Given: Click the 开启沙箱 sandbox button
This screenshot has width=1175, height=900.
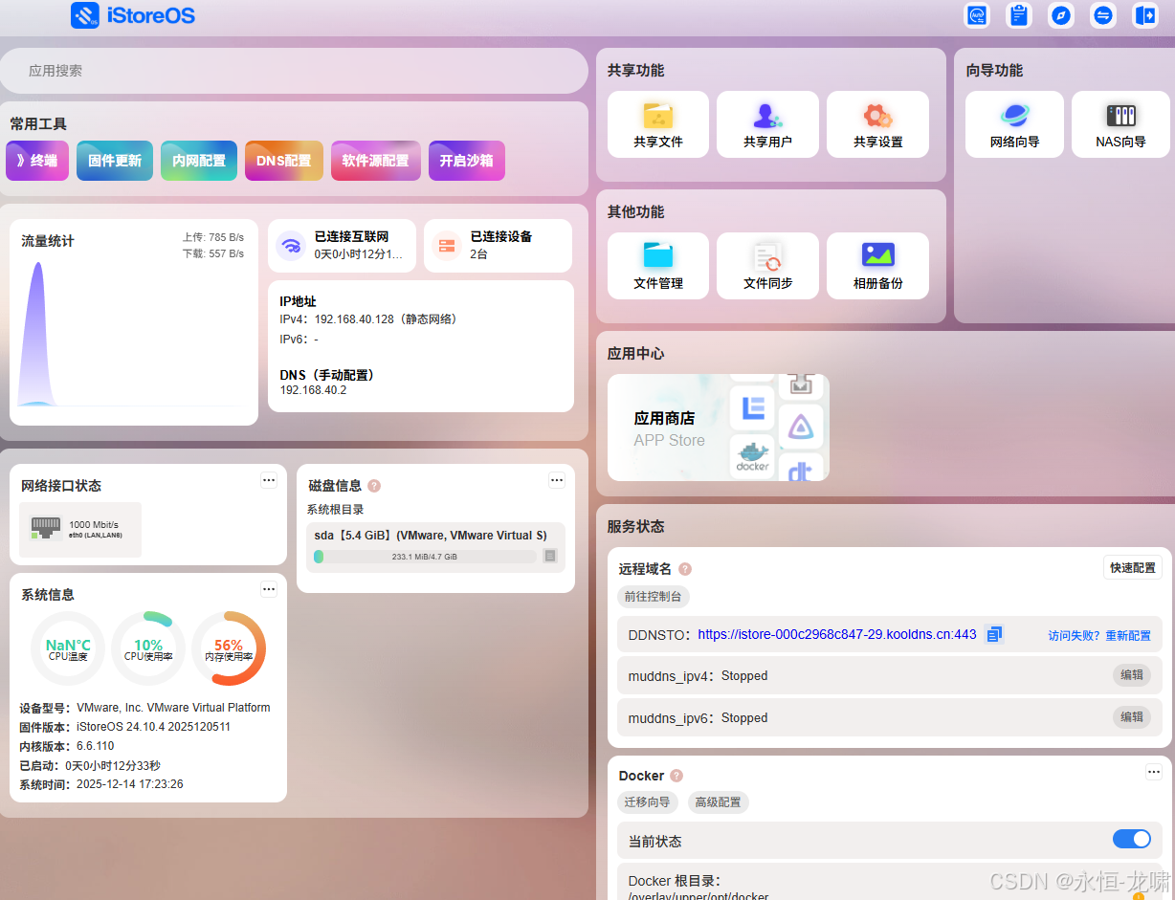Looking at the screenshot, I should (467, 161).
